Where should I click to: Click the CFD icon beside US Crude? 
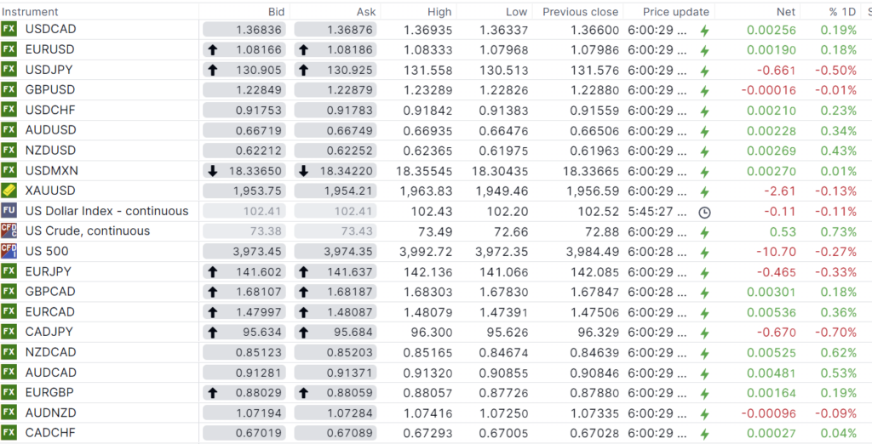(9, 231)
